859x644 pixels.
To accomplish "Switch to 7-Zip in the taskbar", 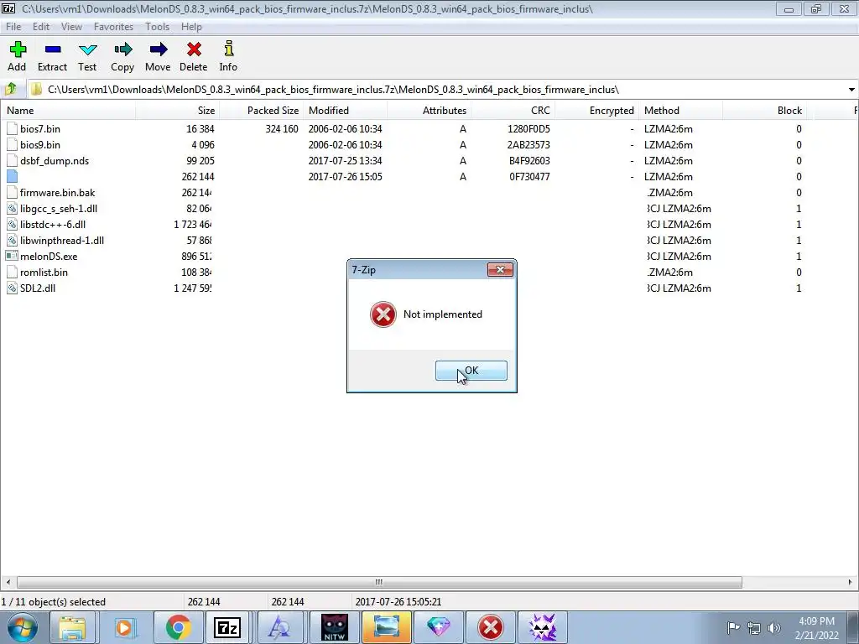I will (x=226, y=627).
